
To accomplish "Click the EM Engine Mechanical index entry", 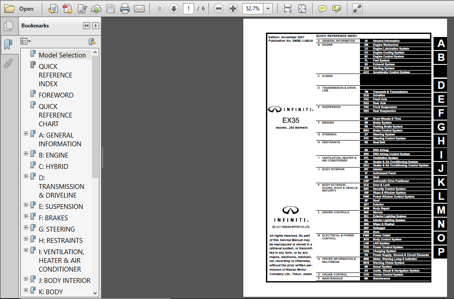I will point(396,45).
